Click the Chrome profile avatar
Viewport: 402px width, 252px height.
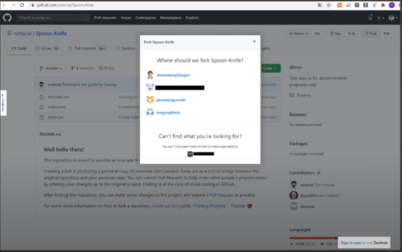pos(391,5)
